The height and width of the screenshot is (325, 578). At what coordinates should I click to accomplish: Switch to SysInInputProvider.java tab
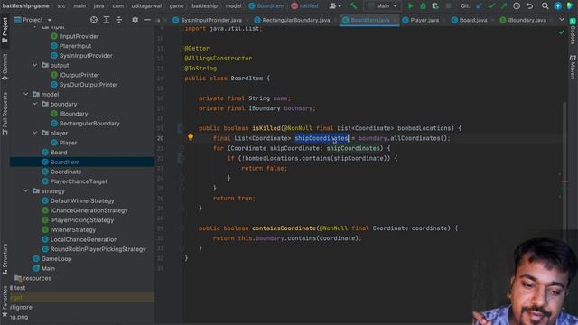(207, 20)
